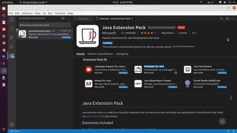Follow the Java in VS Code link

94,116
